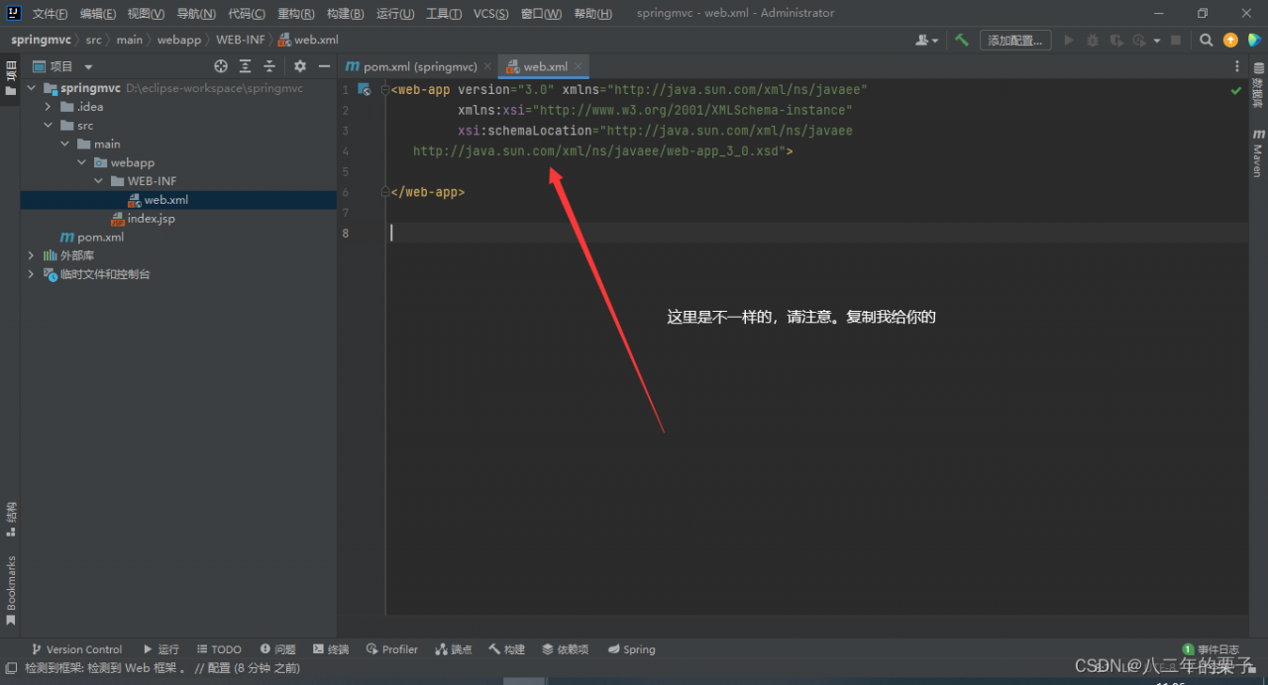Toggle the Project tool window sidebar button
The image size is (1268, 685).
11,77
